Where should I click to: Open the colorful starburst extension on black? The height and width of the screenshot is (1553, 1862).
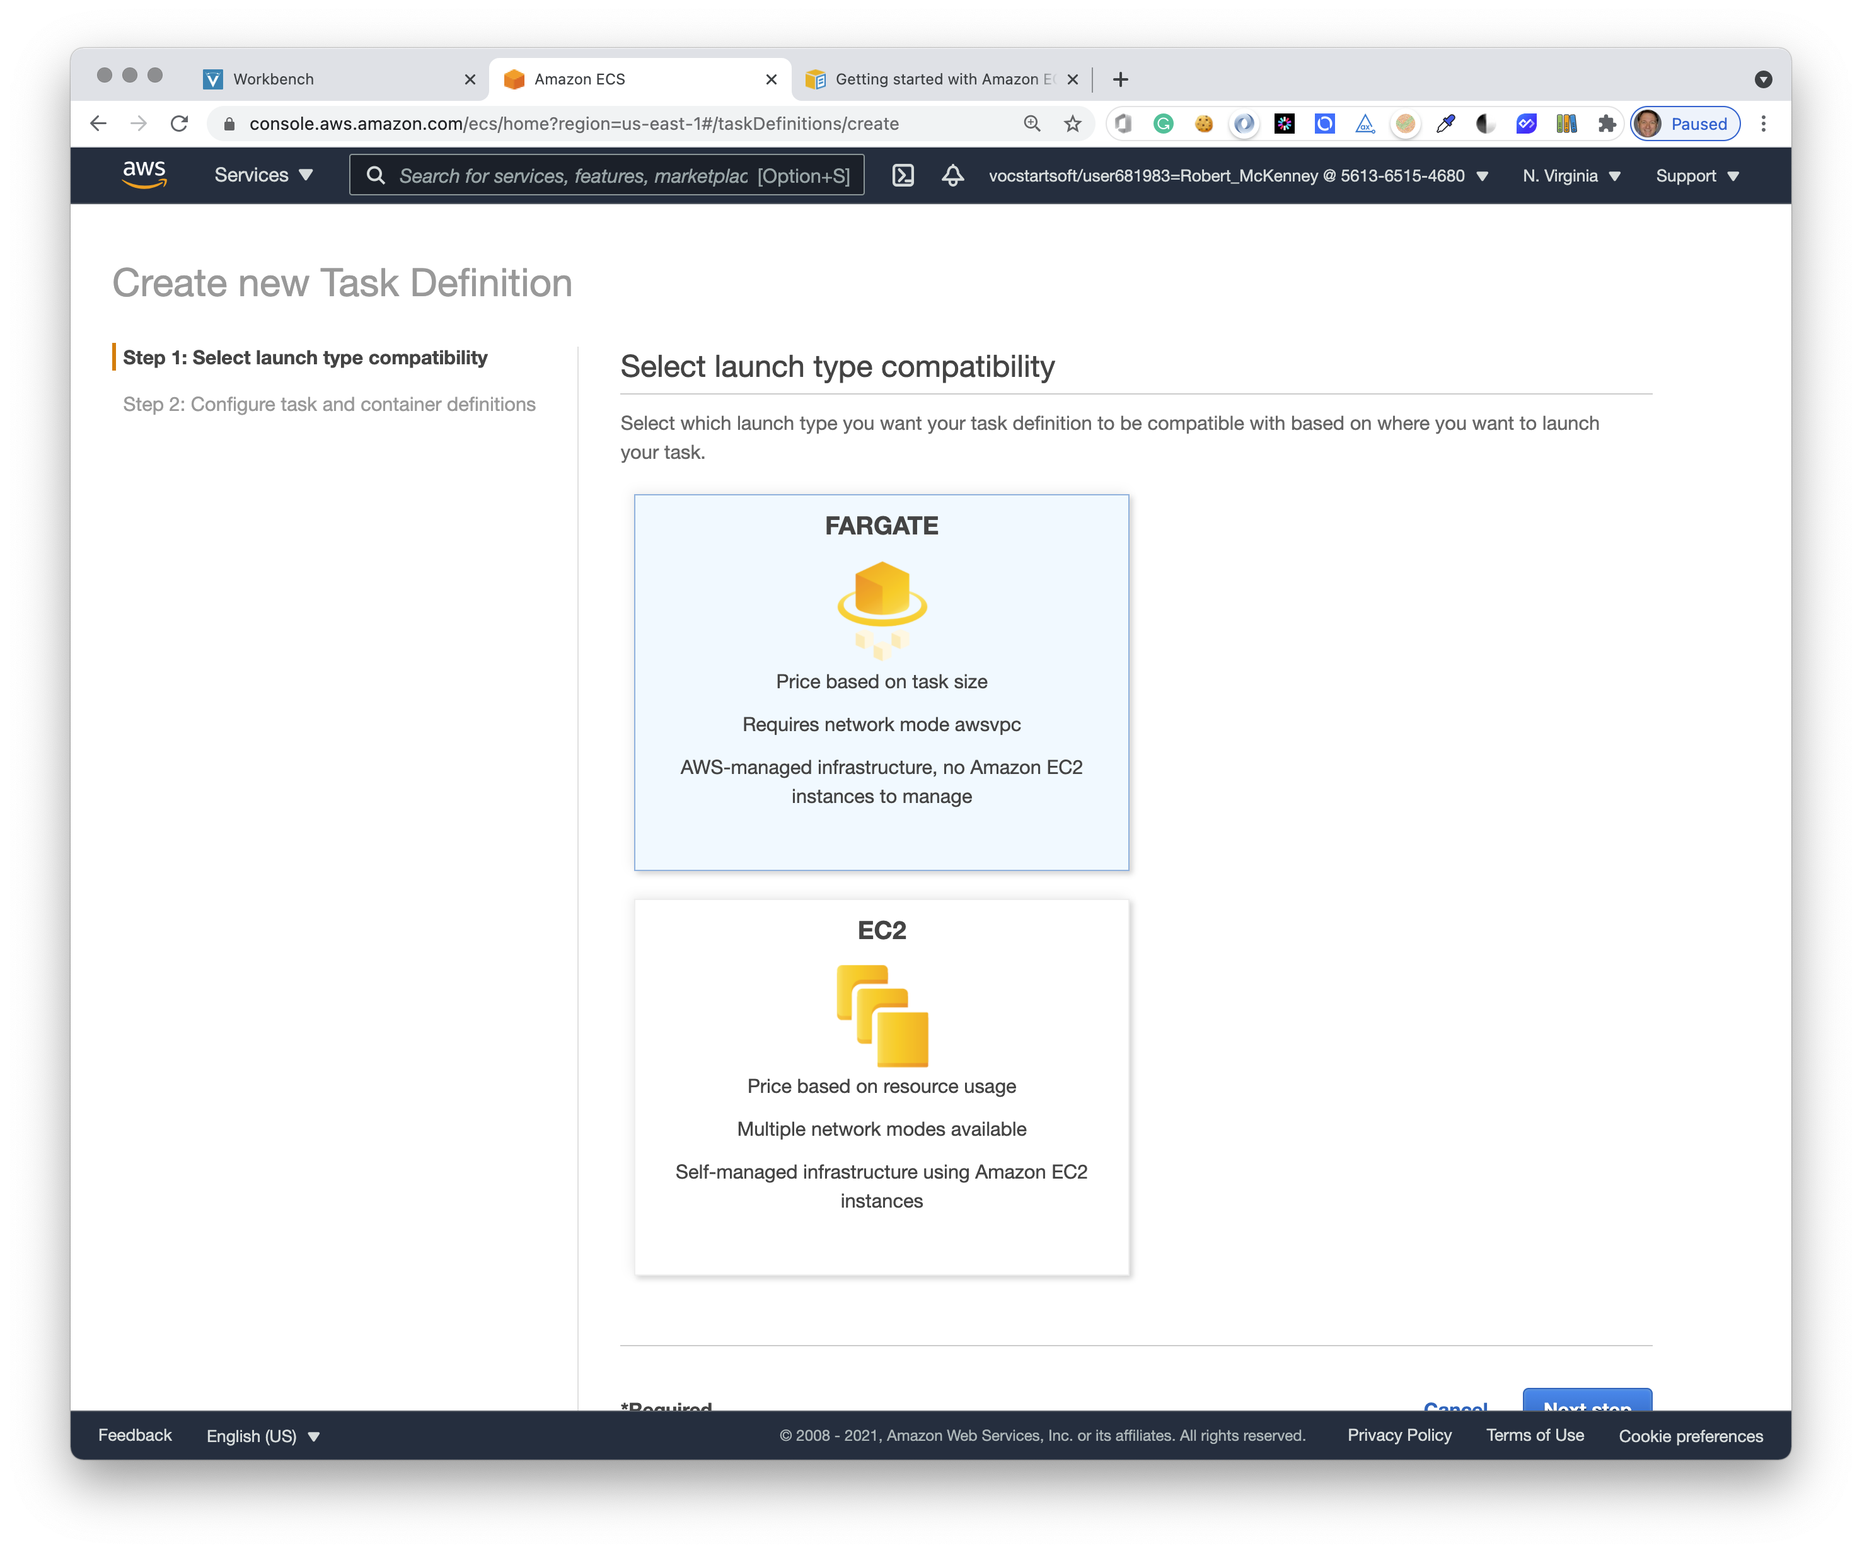(x=1284, y=123)
